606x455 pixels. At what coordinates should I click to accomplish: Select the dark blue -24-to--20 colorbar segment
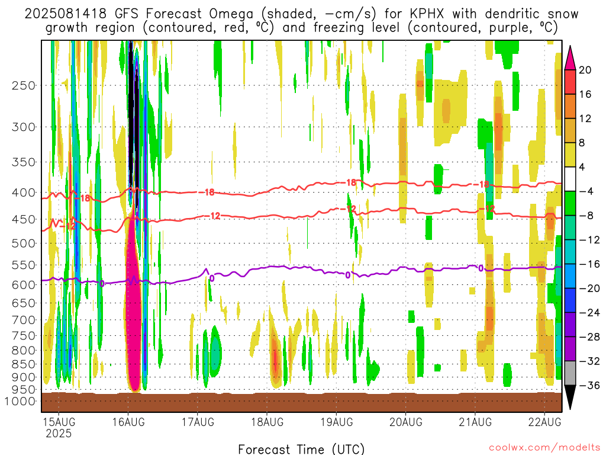[x=570, y=300]
